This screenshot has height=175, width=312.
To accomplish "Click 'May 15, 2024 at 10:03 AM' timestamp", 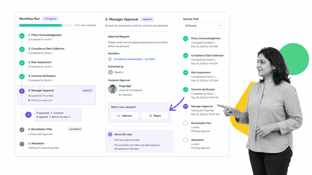I will click(205, 114).
